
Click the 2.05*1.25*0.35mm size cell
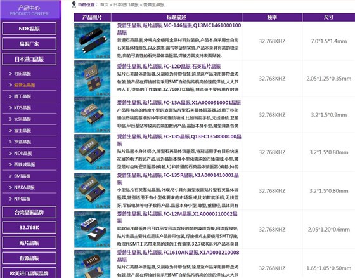(329, 79)
